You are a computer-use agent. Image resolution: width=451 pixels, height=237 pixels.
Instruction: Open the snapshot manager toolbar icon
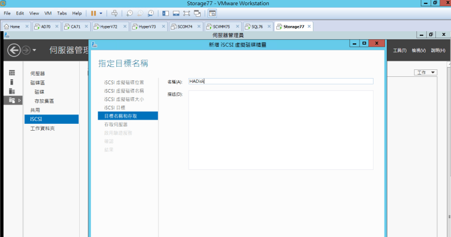(x=151, y=13)
